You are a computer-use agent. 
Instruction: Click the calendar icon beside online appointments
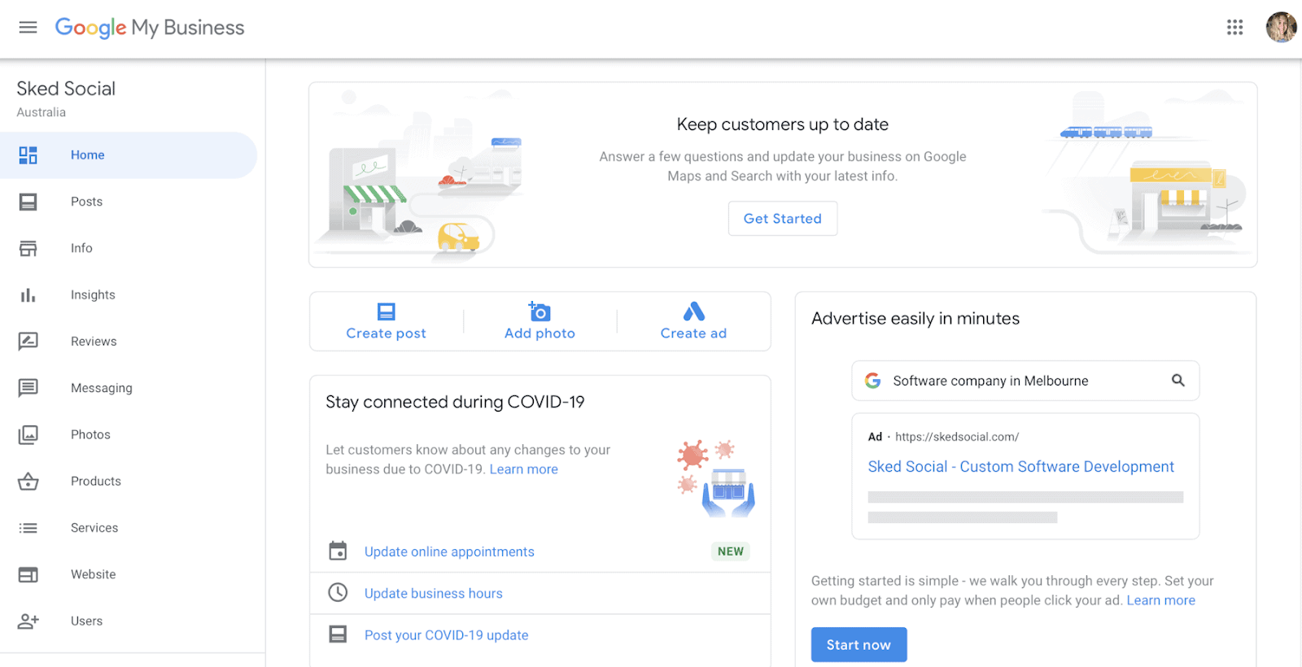[338, 551]
